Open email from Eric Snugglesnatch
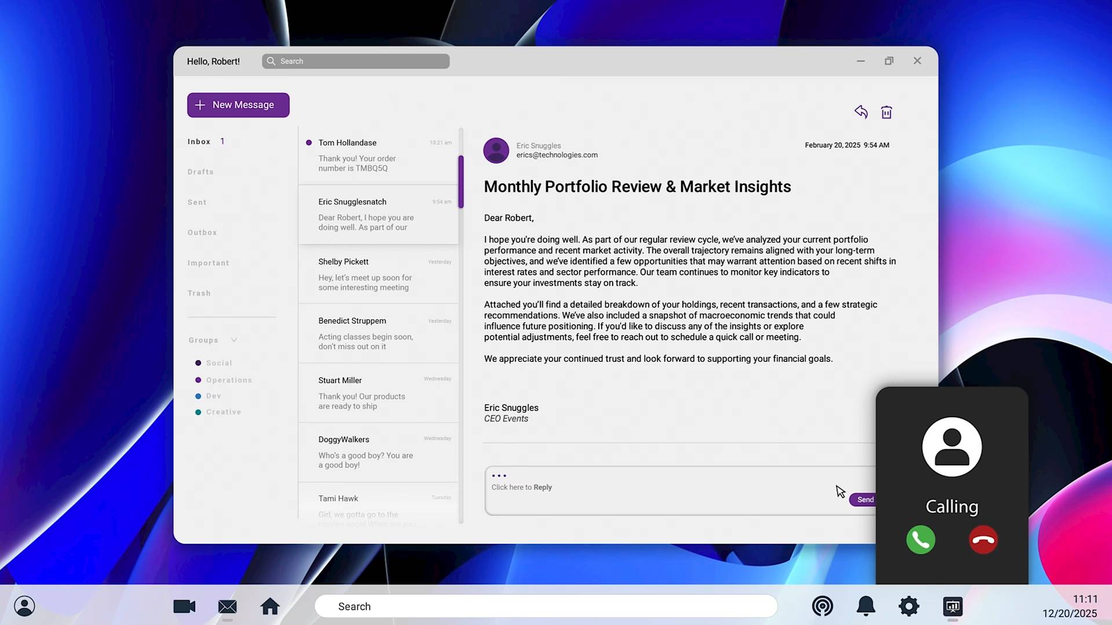The height and width of the screenshot is (625, 1112). [x=378, y=215]
